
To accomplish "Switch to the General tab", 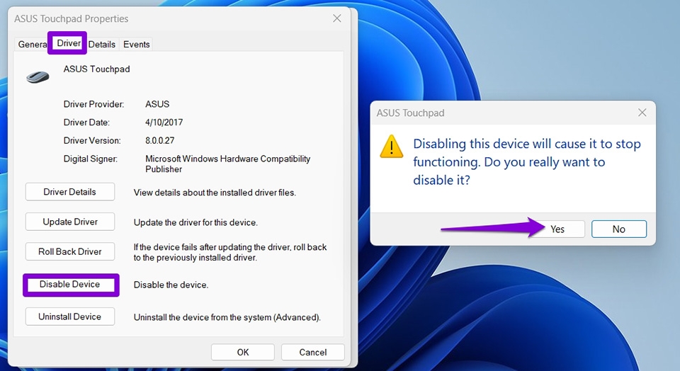I will (32, 44).
